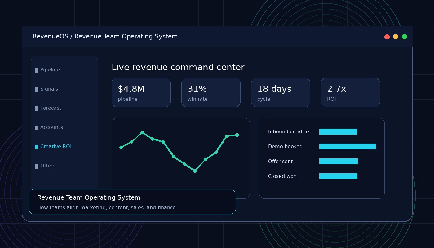Select the active Creative ROI item

(x=56, y=147)
